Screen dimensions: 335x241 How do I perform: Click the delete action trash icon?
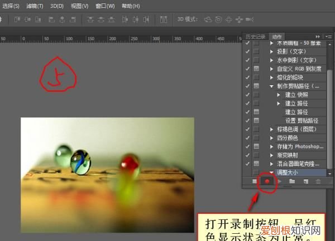318,181
